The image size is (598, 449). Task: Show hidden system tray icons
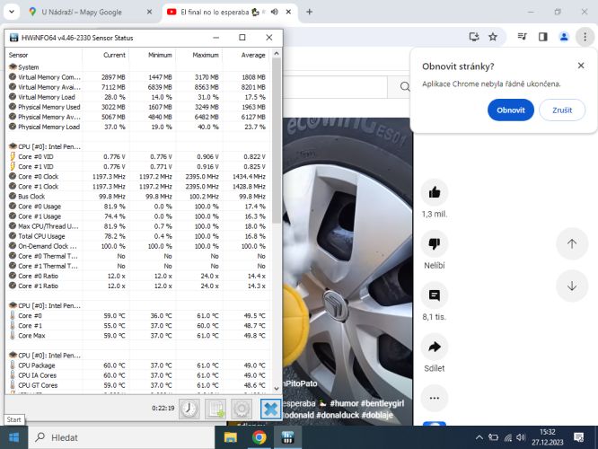coord(479,437)
